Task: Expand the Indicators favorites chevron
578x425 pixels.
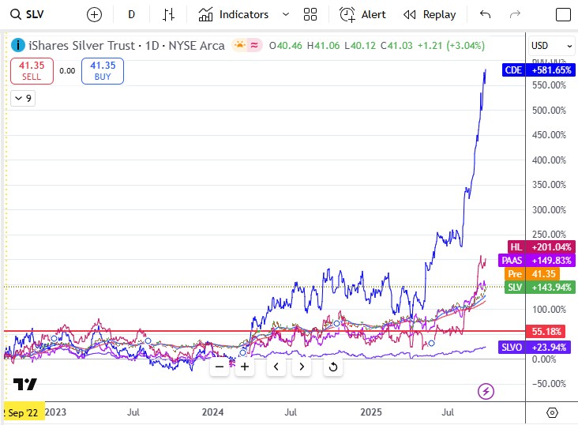Action: click(x=285, y=14)
